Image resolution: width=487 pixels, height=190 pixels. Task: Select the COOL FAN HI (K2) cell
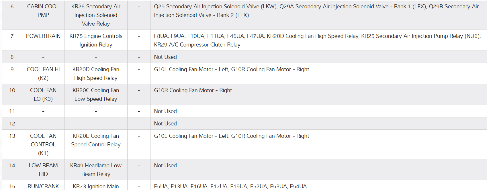[43, 73]
